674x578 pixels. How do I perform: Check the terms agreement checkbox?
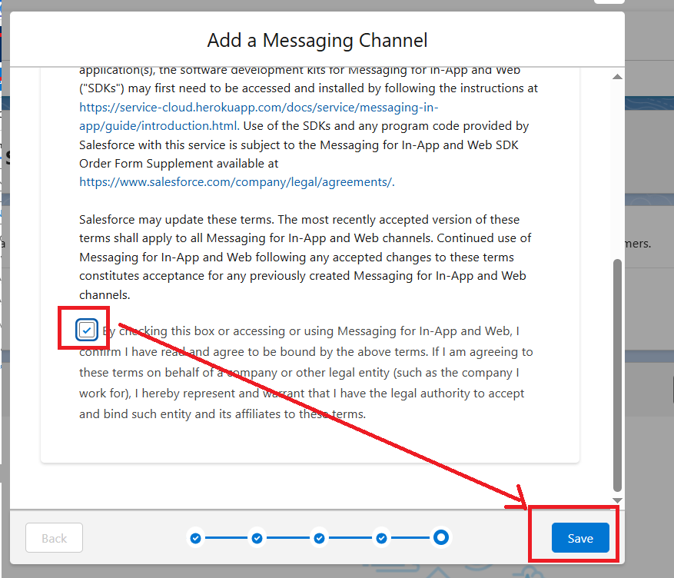[87, 331]
